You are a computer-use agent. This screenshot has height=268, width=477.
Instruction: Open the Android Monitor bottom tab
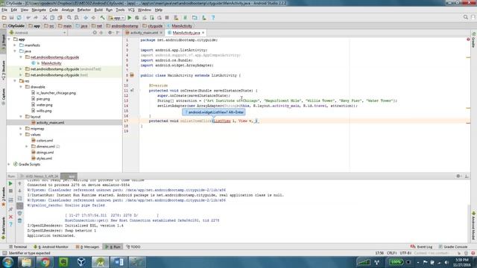[51, 246]
